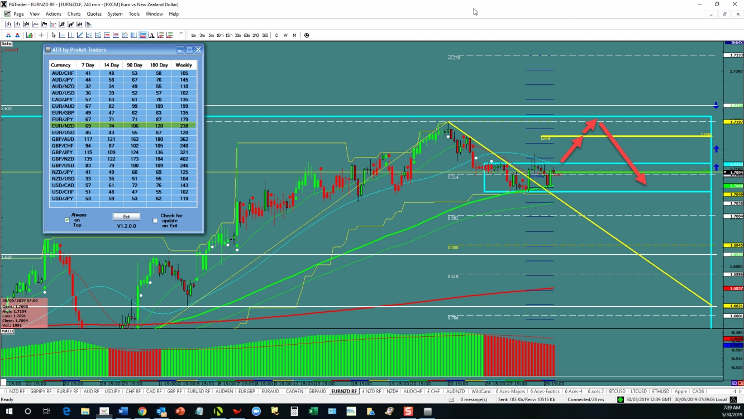This screenshot has height=419, width=744.
Task: Open Zoom from the taskbar
Action: [x=256, y=411]
